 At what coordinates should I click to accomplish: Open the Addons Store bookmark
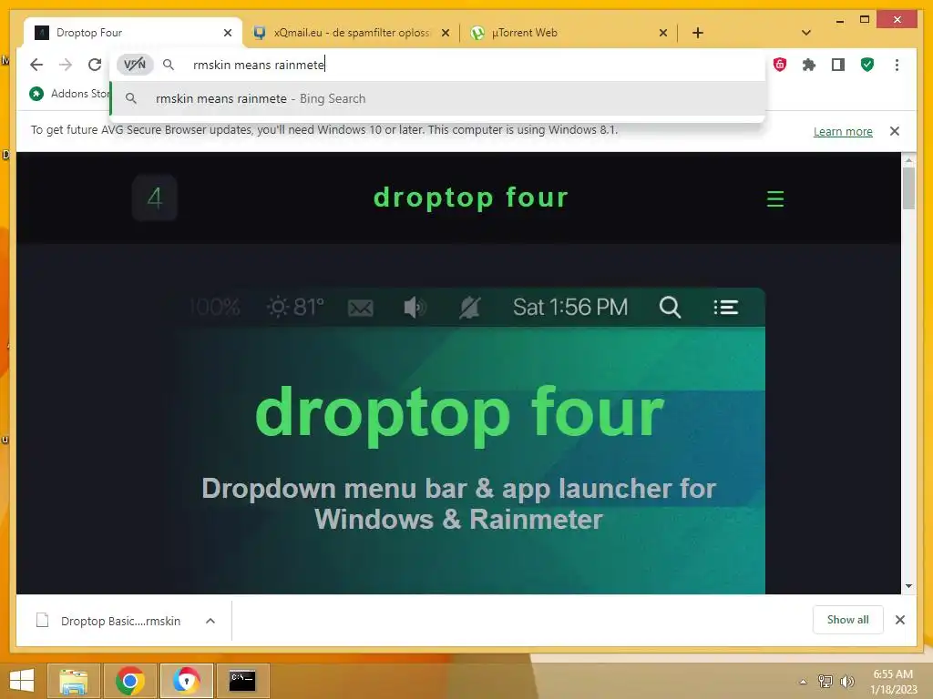pos(69,94)
